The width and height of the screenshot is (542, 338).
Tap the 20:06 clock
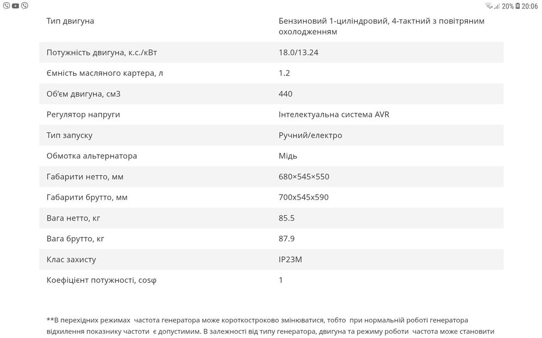point(530,6)
